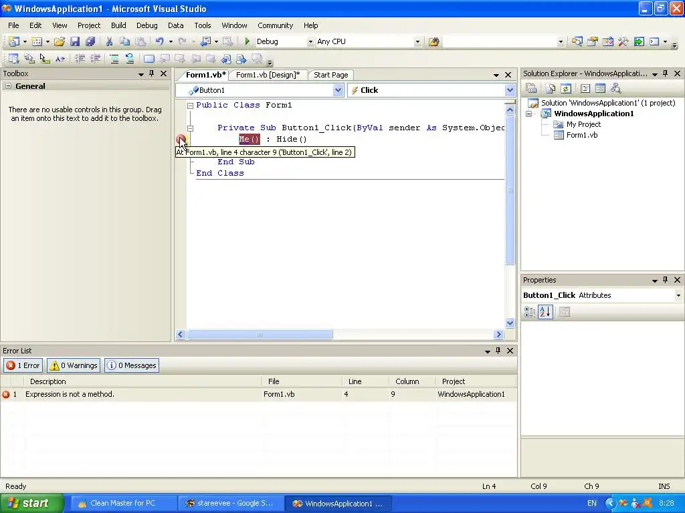Collapse the Button1_Click sub outline
Image resolution: width=685 pixels, height=513 pixels.
tap(191, 128)
